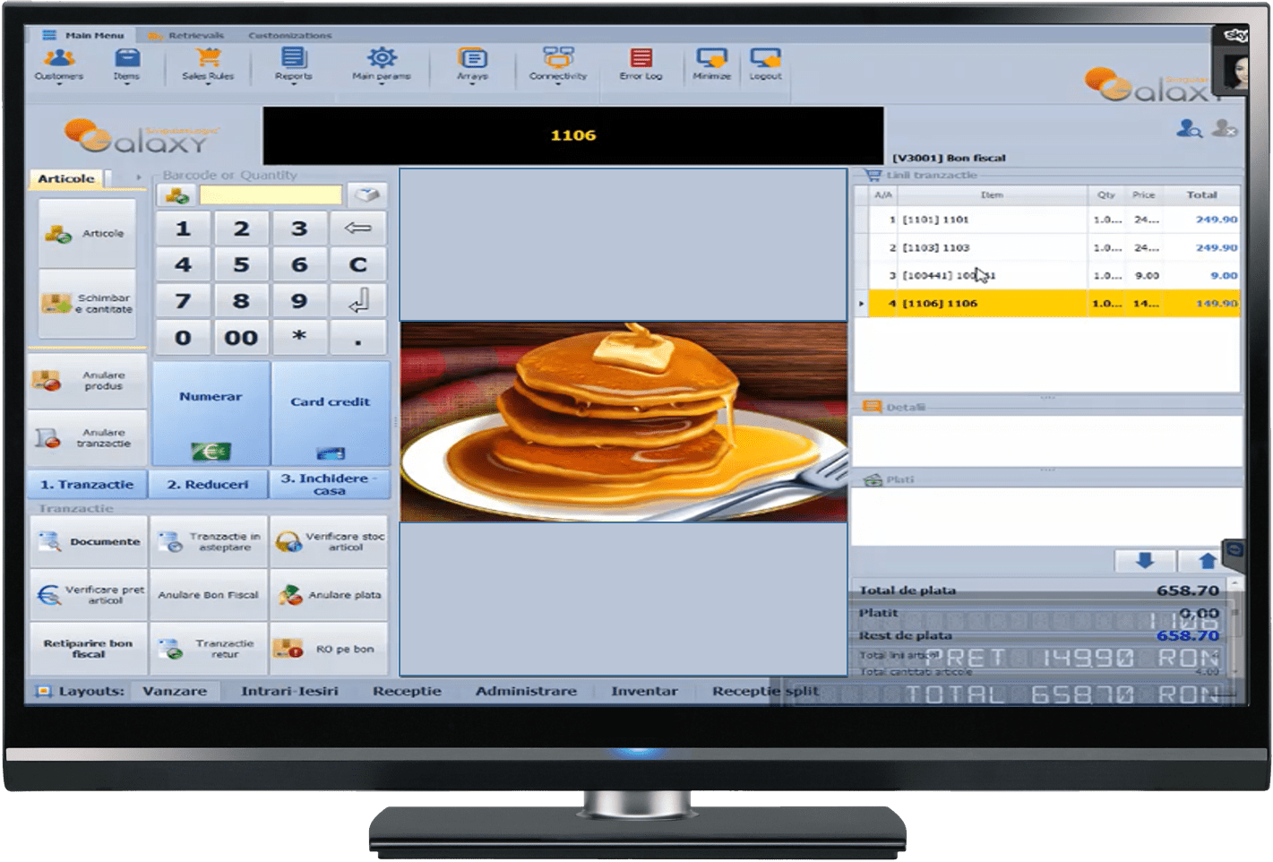
Task: Open Tranzactie in asteptare
Action: pos(209,541)
